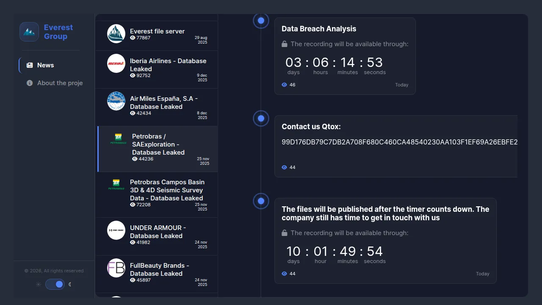The width and height of the screenshot is (542, 305).
Task: Click the newspaper icon next to News
Action: pos(30,65)
